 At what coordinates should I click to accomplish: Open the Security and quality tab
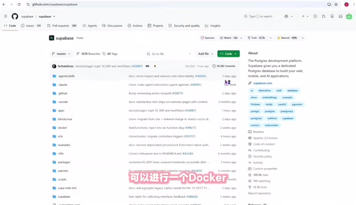(184, 26)
